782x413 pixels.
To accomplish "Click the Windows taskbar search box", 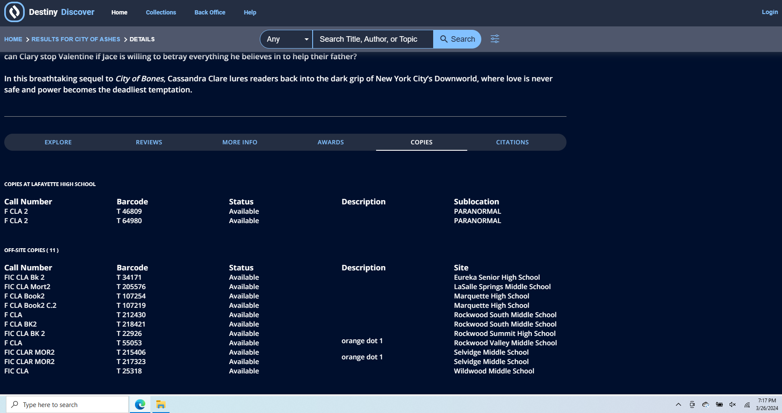I will point(67,404).
